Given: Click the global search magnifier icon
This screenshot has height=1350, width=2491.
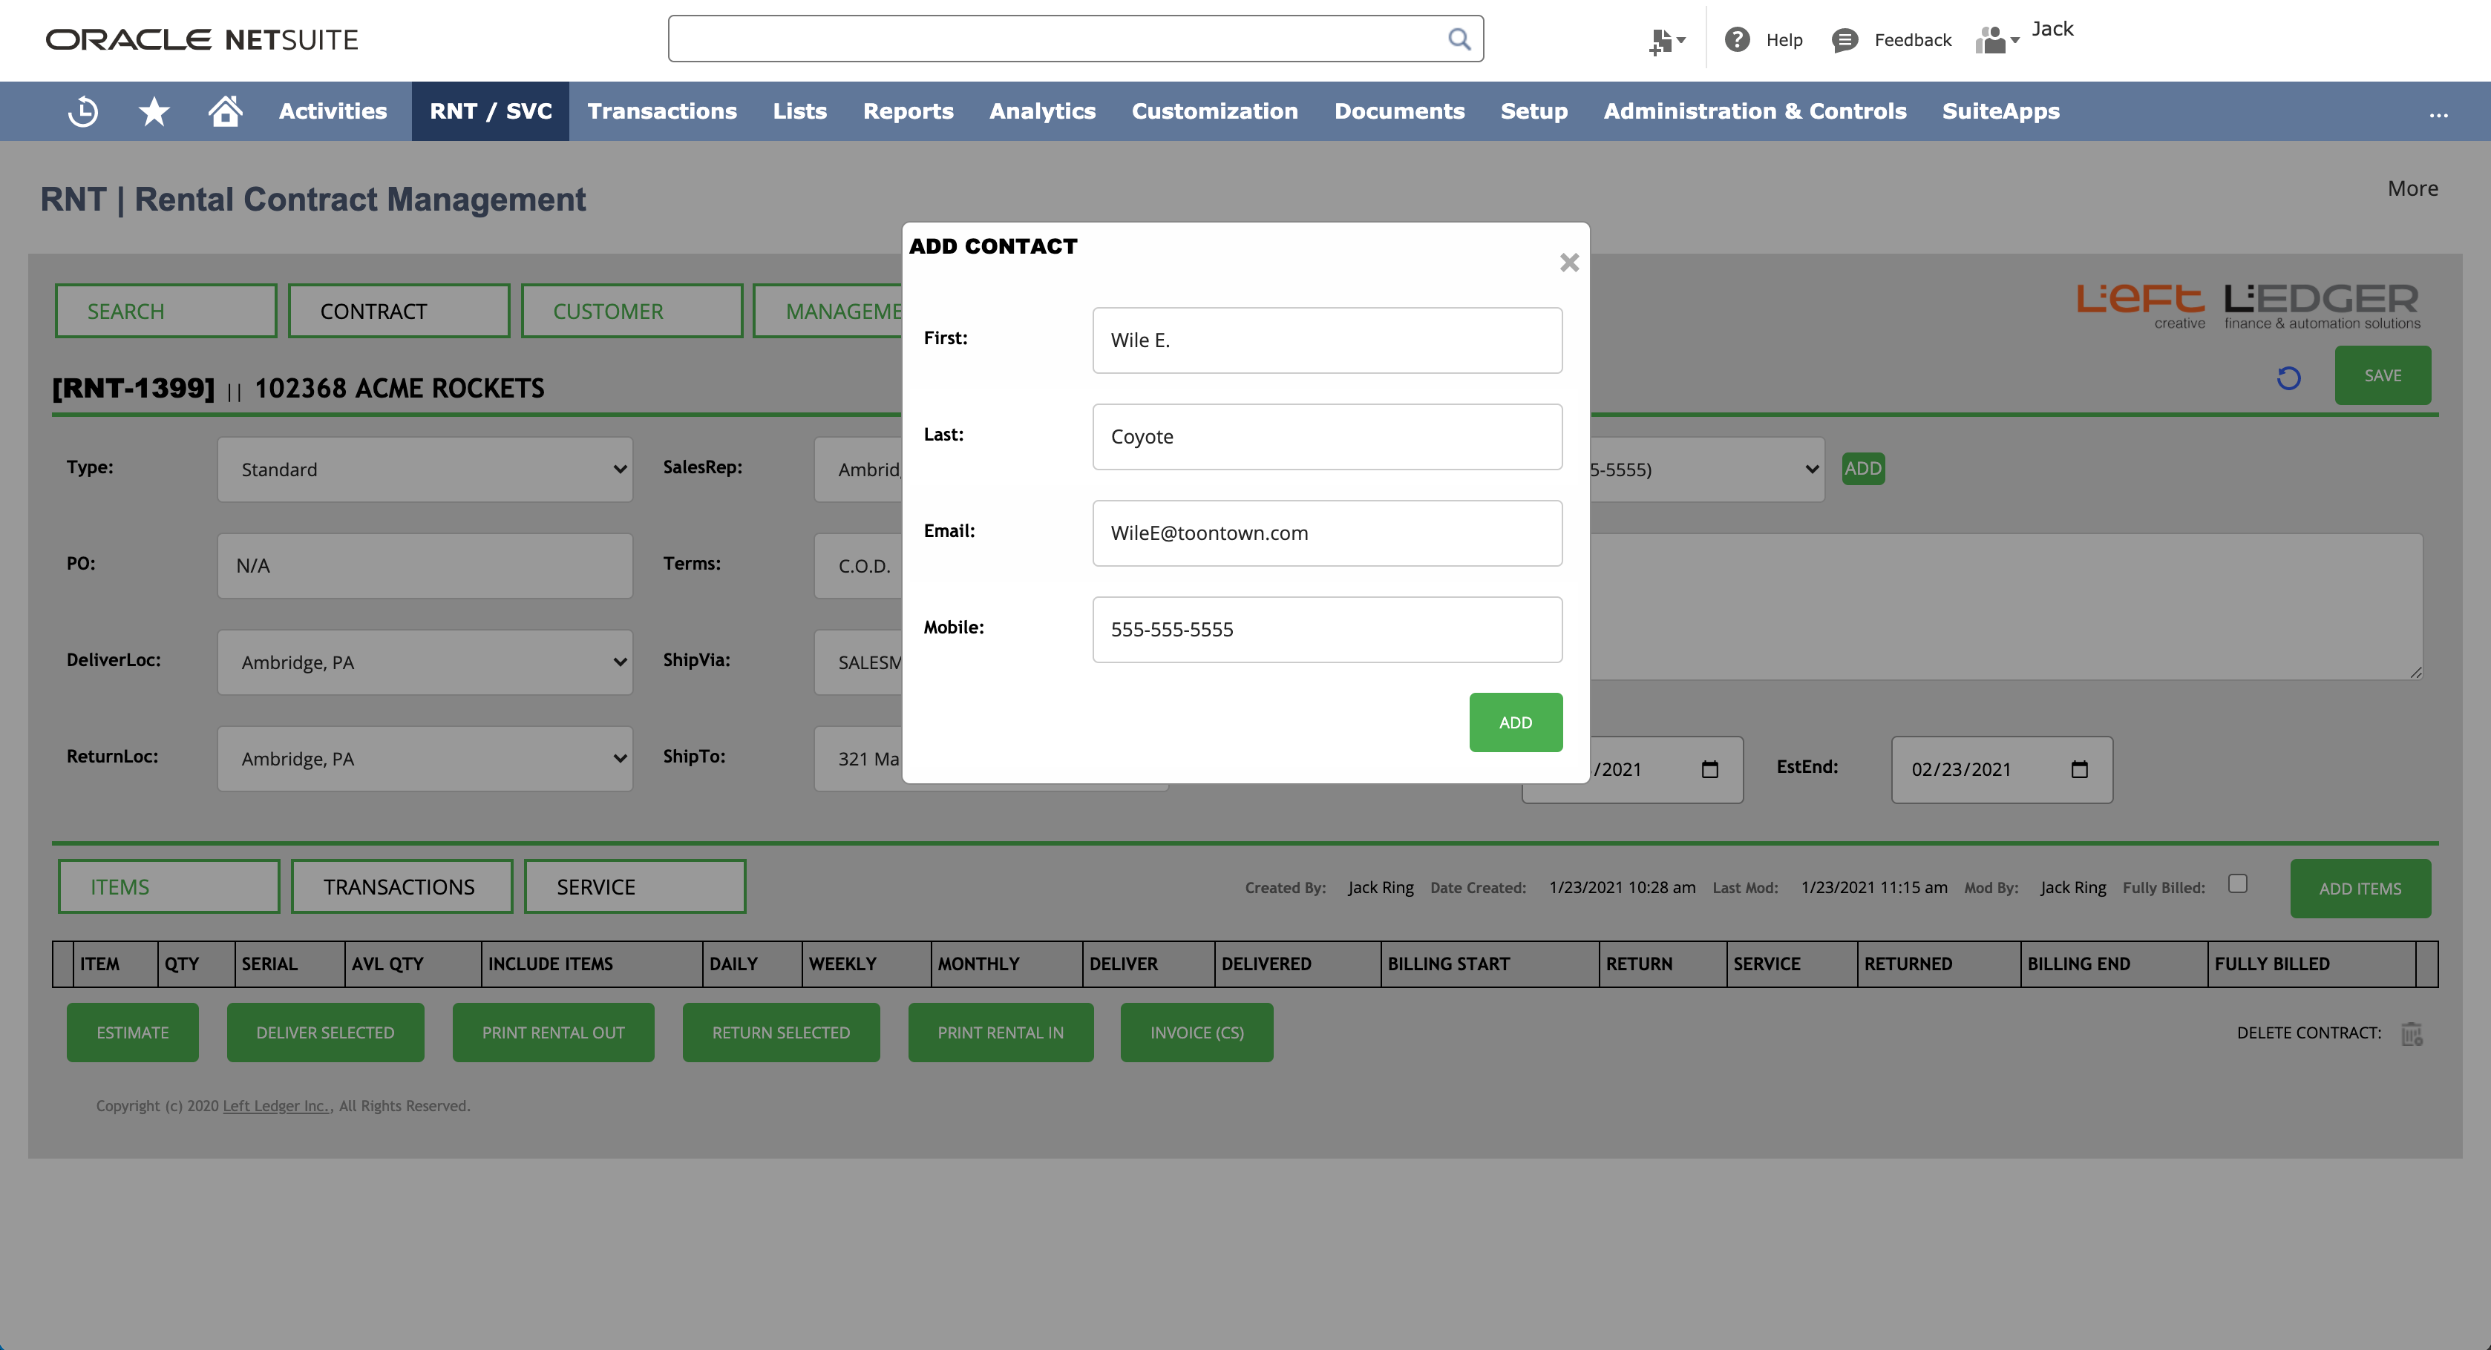Looking at the screenshot, I should (1459, 39).
